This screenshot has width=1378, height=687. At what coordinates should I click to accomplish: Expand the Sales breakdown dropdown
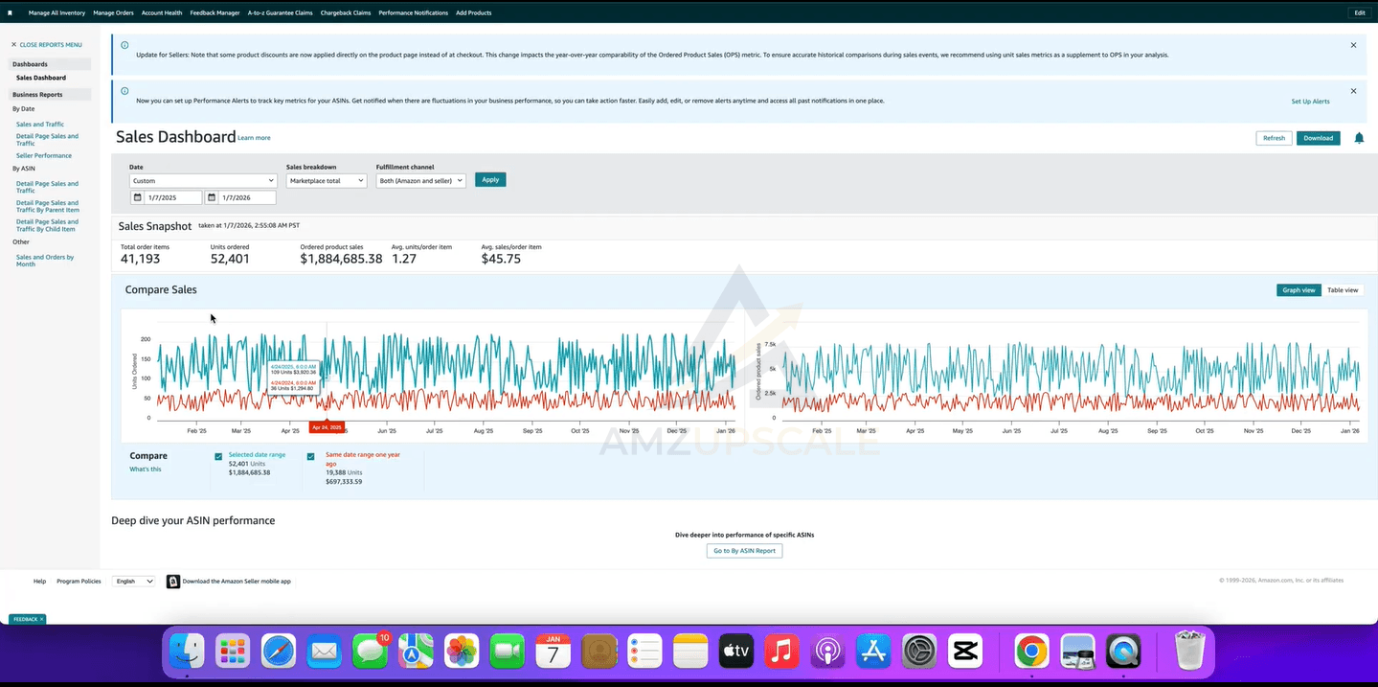tap(326, 180)
